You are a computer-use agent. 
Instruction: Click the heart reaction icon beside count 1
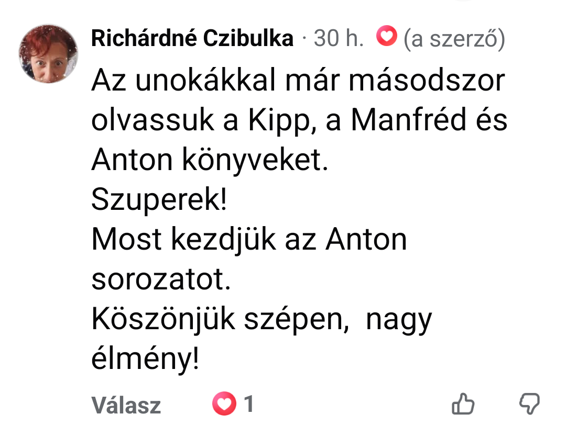click(224, 404)
